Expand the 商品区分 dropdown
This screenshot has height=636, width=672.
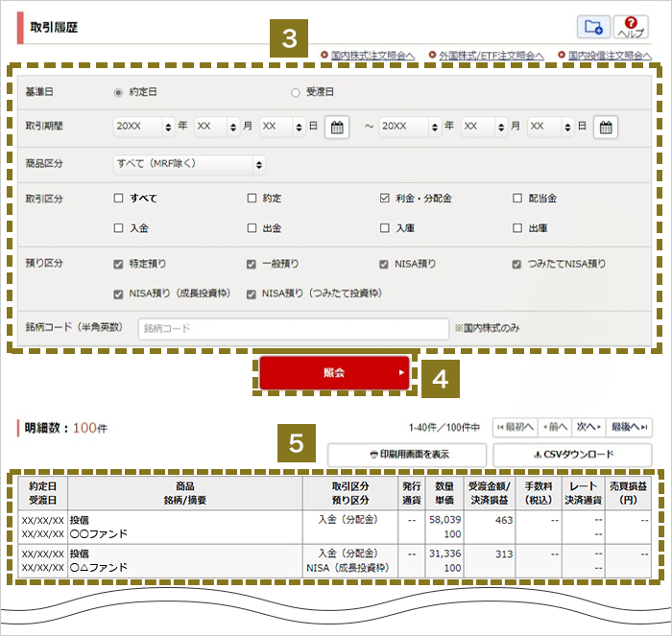(x=189, y=164)
